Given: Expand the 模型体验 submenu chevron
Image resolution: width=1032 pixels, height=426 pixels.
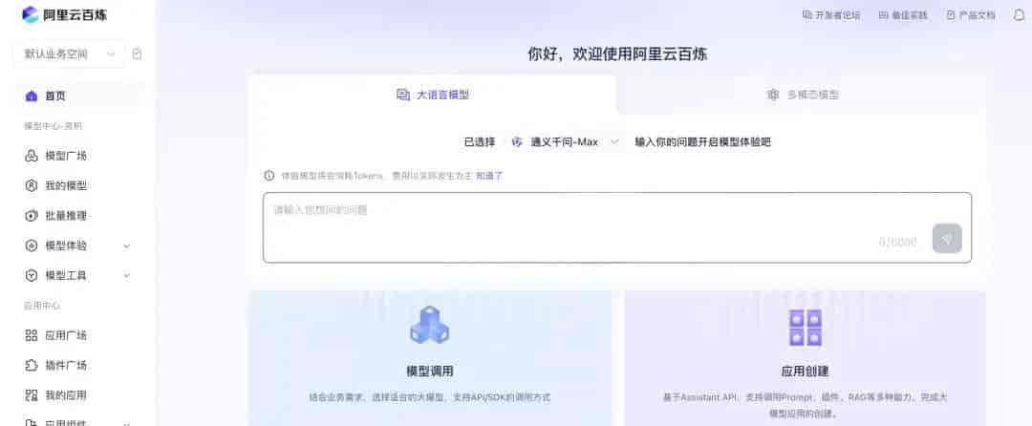Looking at the screenshot, I should coord(127,245).
